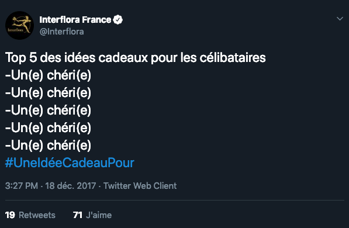Viewport: 349px width, 228px height.
Task: View the 19 Retweets list
Action: (30, 215)
